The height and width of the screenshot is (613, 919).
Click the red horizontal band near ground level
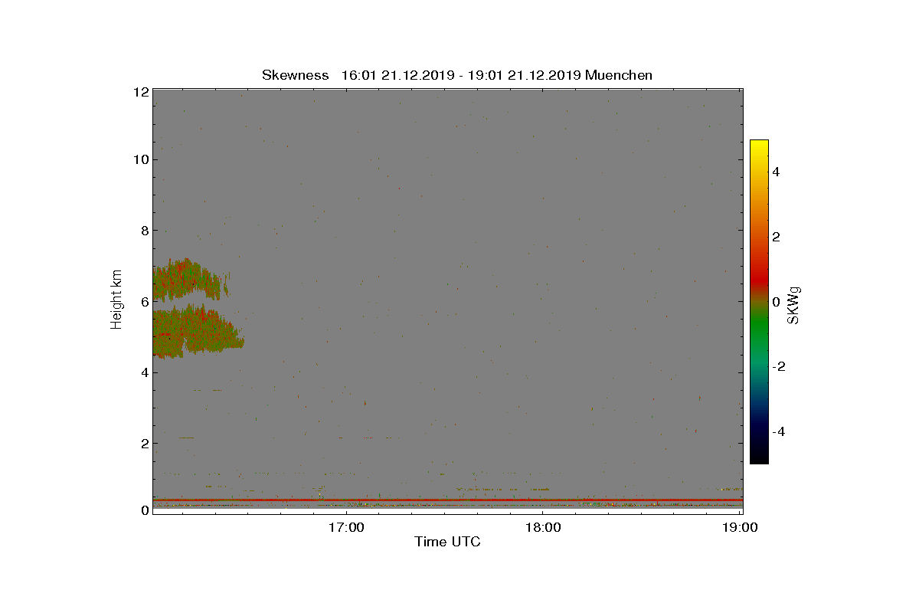click(448, 500)
